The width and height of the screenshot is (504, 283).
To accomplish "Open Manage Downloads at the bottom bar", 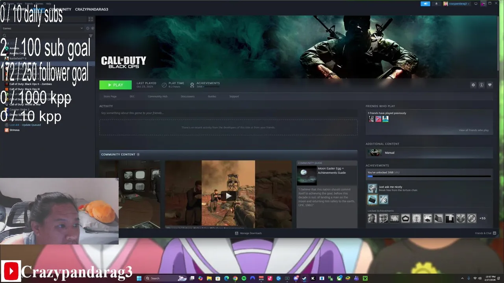I will (x=248, y=233).
